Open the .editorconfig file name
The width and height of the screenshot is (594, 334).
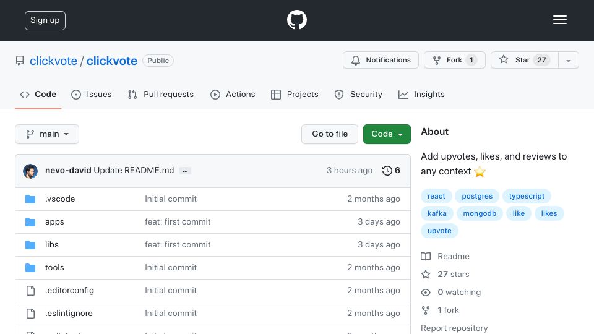[70, 291]
